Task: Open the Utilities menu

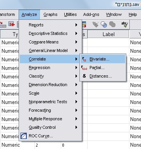Action: click(x=70, y=14)
